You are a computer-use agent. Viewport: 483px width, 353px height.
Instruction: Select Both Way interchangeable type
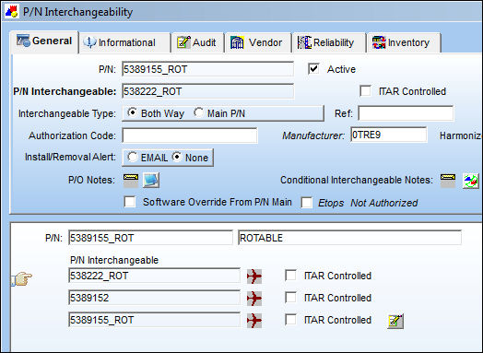pyautogui.click(x=133, y=112)
